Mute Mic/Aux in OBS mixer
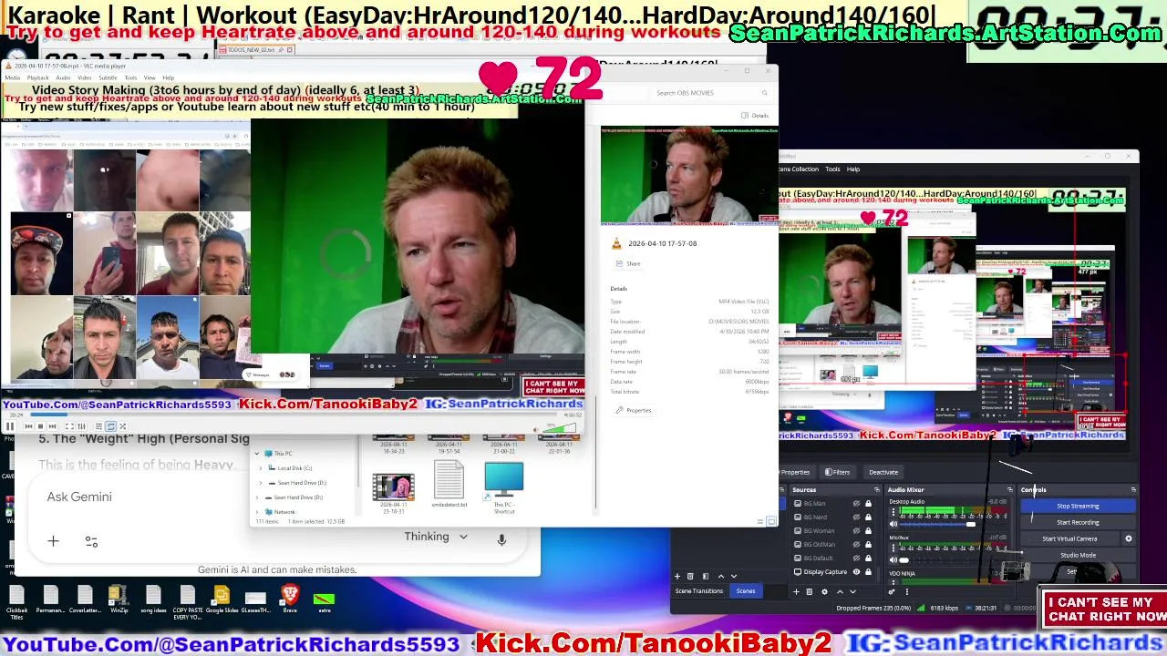This screenshot has width=1167, height=656. click(893, 559)
